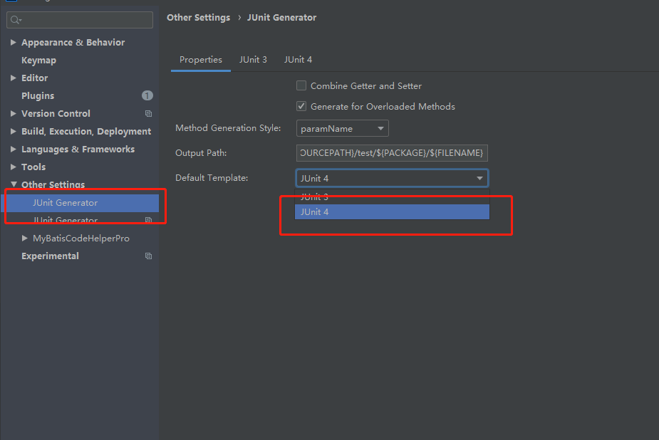Uncheck Generate for Overloaded Methods
This screenshot has height=440, width=659.
click(x=301, y=107)
